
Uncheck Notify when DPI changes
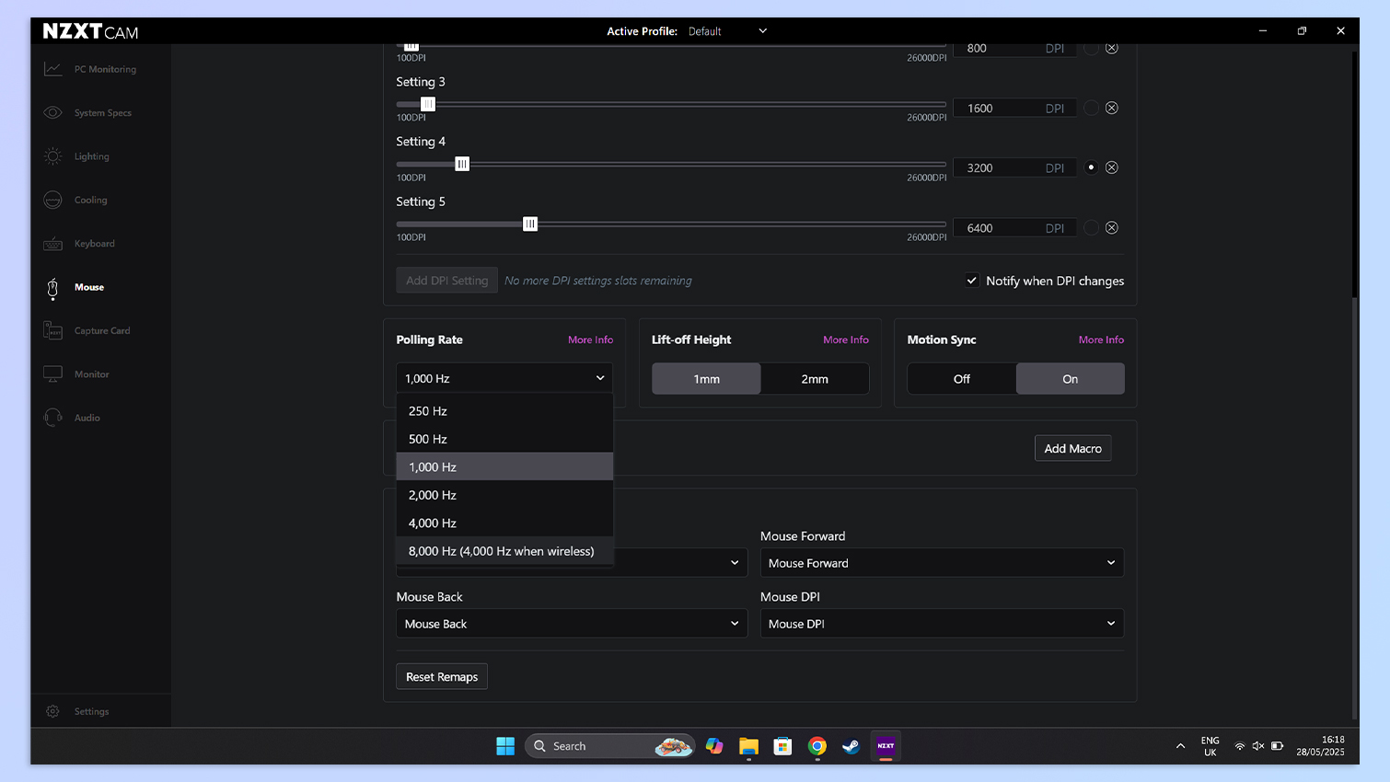pos(972,281)
